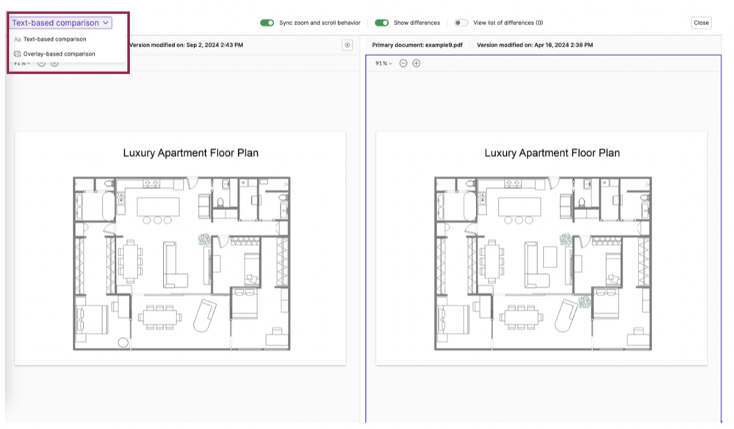Toggle Sync zoom and scroll behavior
The width and height of the screenshot is (734, 429).
point(267,23)
